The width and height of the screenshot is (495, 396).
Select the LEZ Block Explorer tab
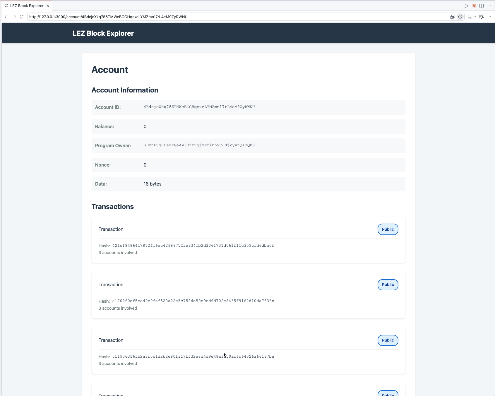click(x=27, y=6)
